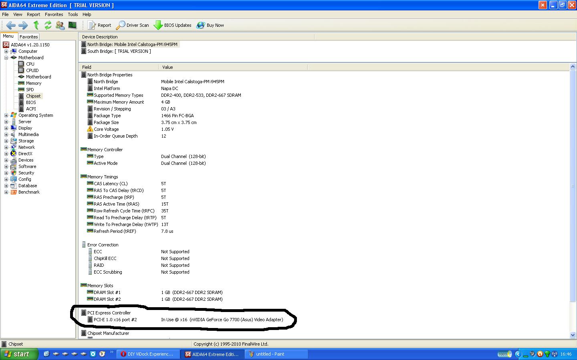Image resolution: width=577 pixels, height=360 pixels.
Task: Open the Memory page in the tree
Action: click(x=34, y=83)
